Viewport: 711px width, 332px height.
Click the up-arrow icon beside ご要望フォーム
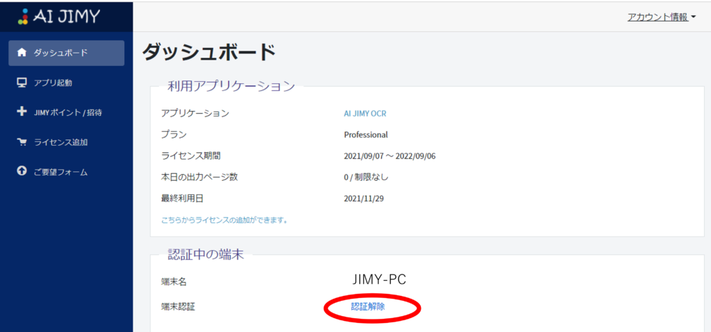21,172
